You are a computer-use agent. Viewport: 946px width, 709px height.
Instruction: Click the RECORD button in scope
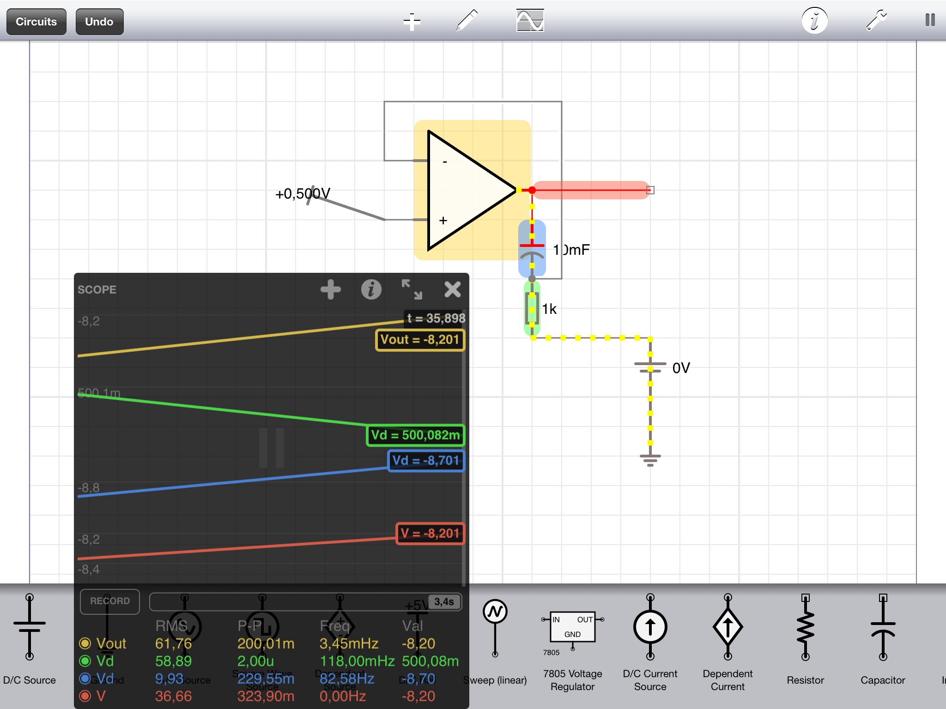(x=110, y=601)
